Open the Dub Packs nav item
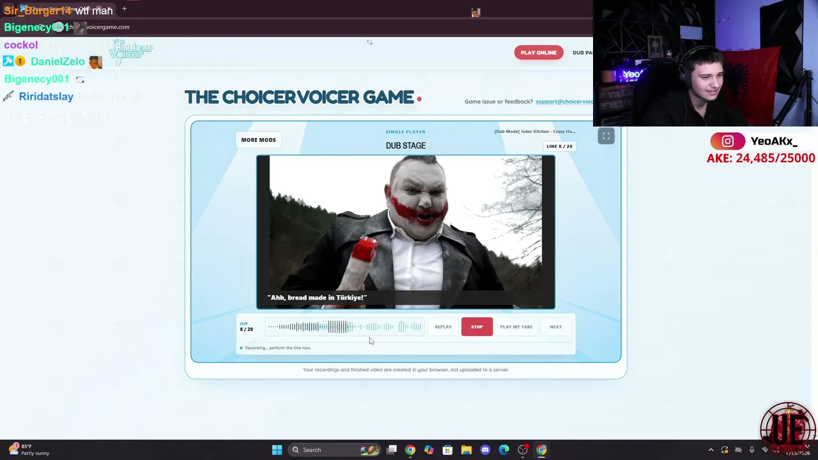The image size is (818, 460). [x=583, y=52]
